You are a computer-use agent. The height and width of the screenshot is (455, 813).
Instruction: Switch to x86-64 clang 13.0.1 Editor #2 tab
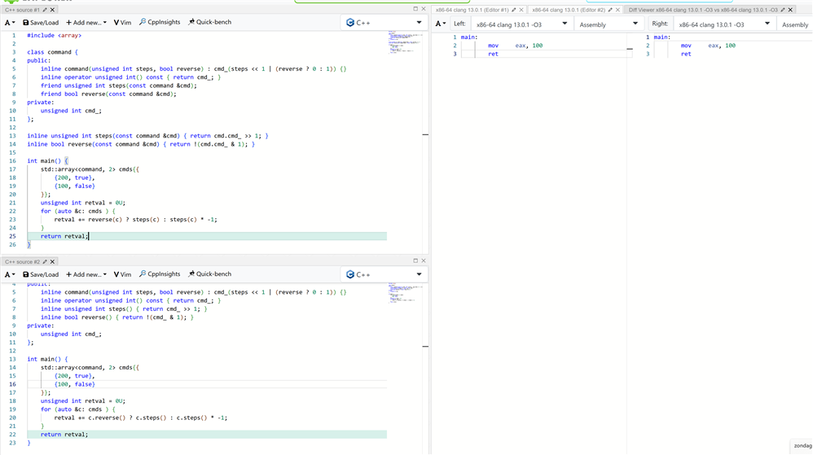coord(569,10)
